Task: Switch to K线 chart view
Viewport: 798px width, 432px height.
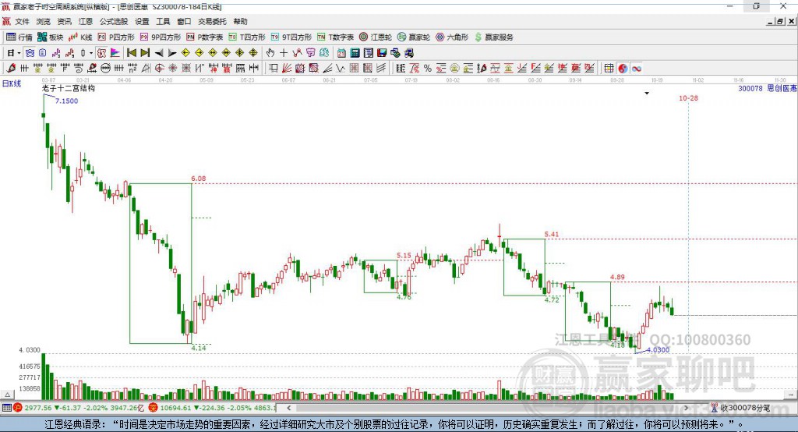Action: tap(80, 37)
